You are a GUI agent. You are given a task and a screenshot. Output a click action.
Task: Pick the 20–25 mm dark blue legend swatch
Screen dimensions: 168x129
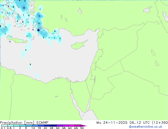point(47,126)
